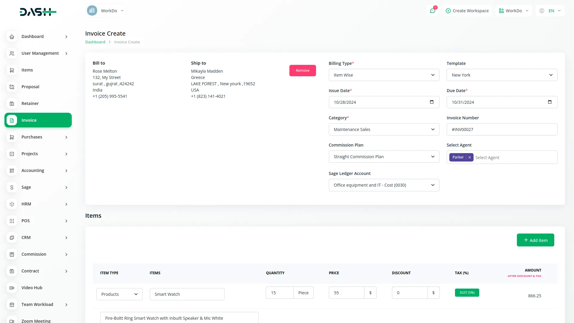Expand the Accounting sidebar section
574x323 pixels.
(x=33, y=170)
